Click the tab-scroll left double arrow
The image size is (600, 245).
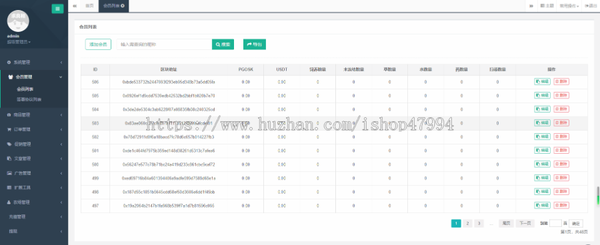(x=74, y=6)
